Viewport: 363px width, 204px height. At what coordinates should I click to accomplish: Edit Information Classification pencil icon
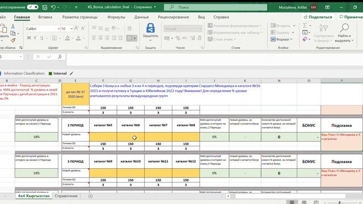click(x=71, y=74)
